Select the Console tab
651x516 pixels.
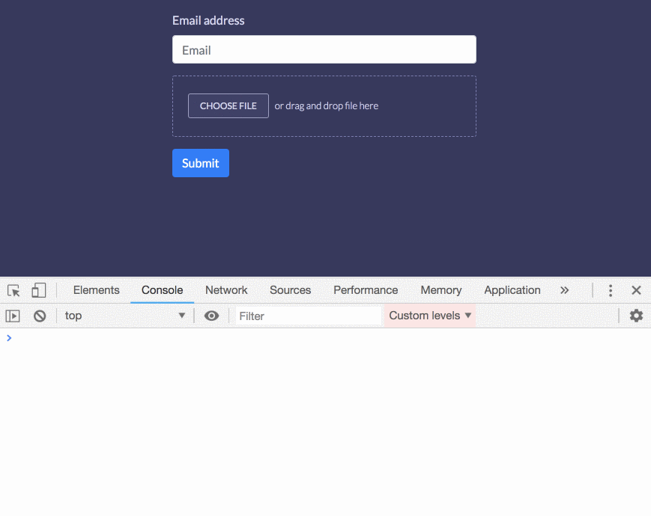pyautogui.click(x=162, y=290)
